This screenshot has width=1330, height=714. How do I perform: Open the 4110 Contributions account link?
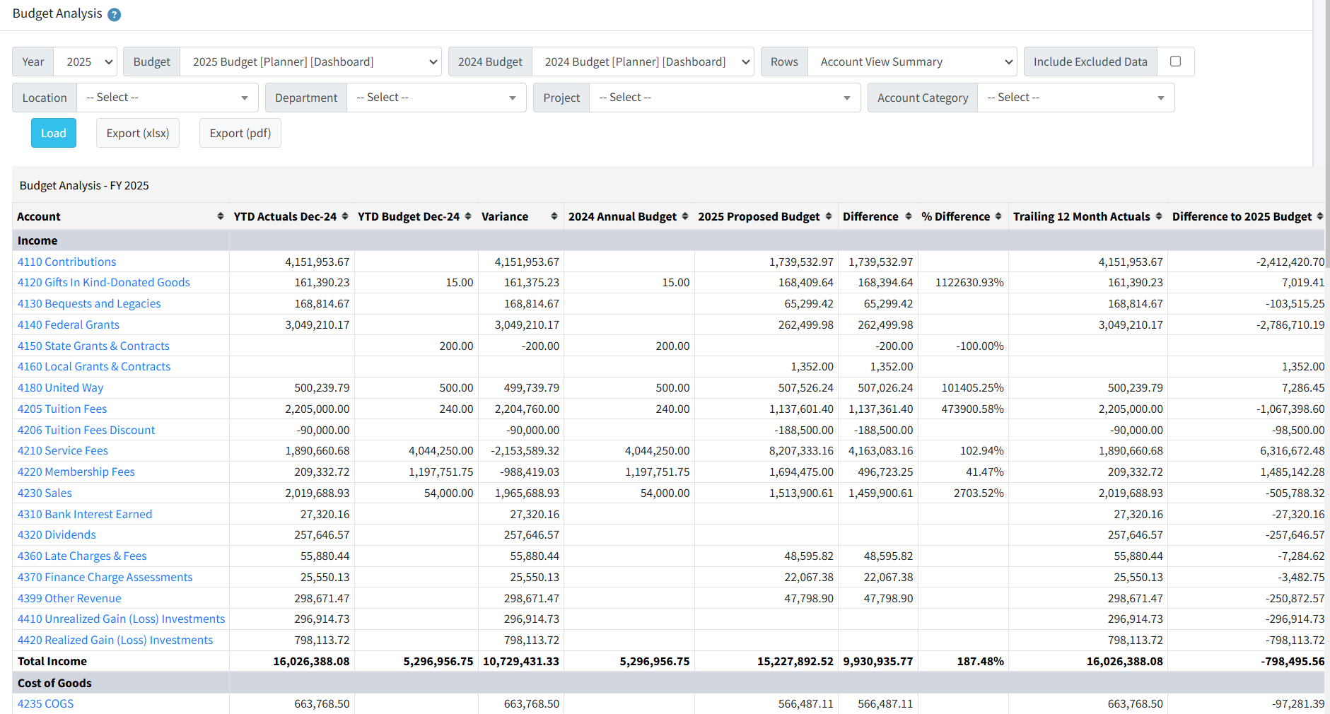(66, 262)
